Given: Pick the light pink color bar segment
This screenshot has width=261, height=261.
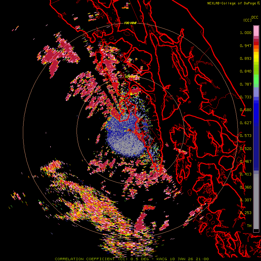Looking at the screenshot, I should click(256, 31).
